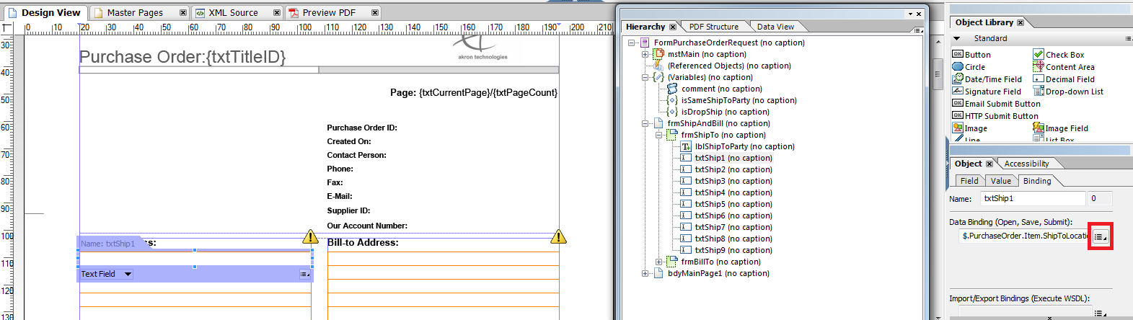Image resolution: width=1133 pixels, height=320 pixels.
Task: Close the XML Source tab
Action: click(276, 12)
